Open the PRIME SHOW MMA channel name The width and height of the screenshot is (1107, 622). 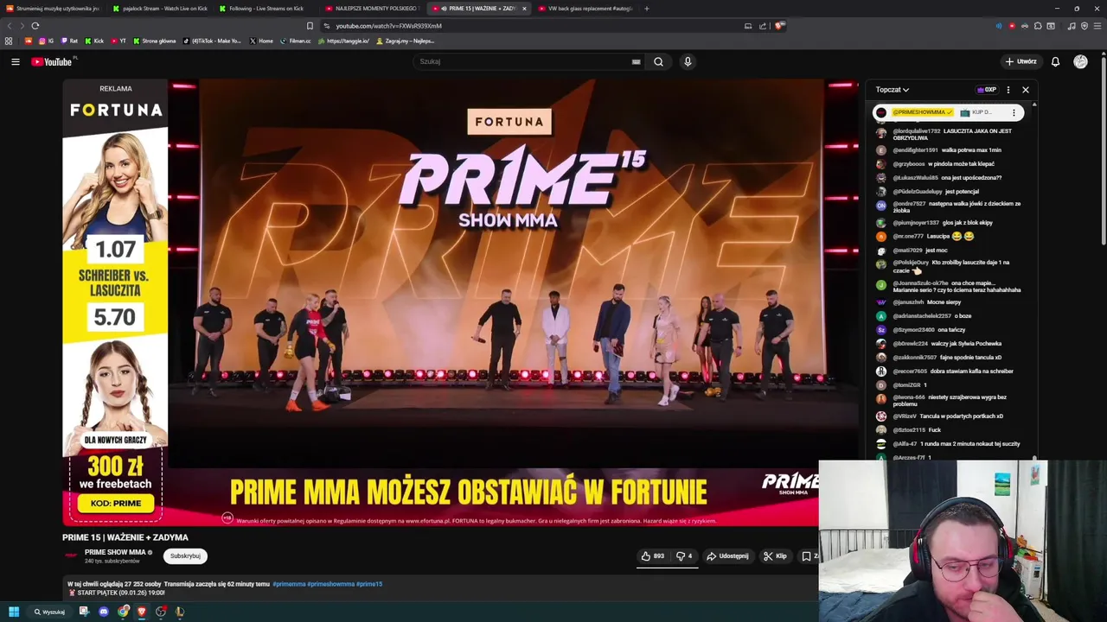point(115,552)
